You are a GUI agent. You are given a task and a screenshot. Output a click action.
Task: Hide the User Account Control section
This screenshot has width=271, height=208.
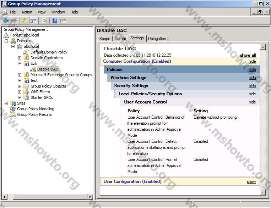[252, 102]
